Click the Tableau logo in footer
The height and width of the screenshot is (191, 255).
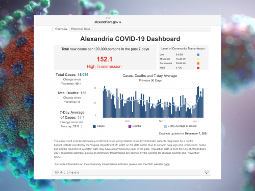(x=67, y=172)
